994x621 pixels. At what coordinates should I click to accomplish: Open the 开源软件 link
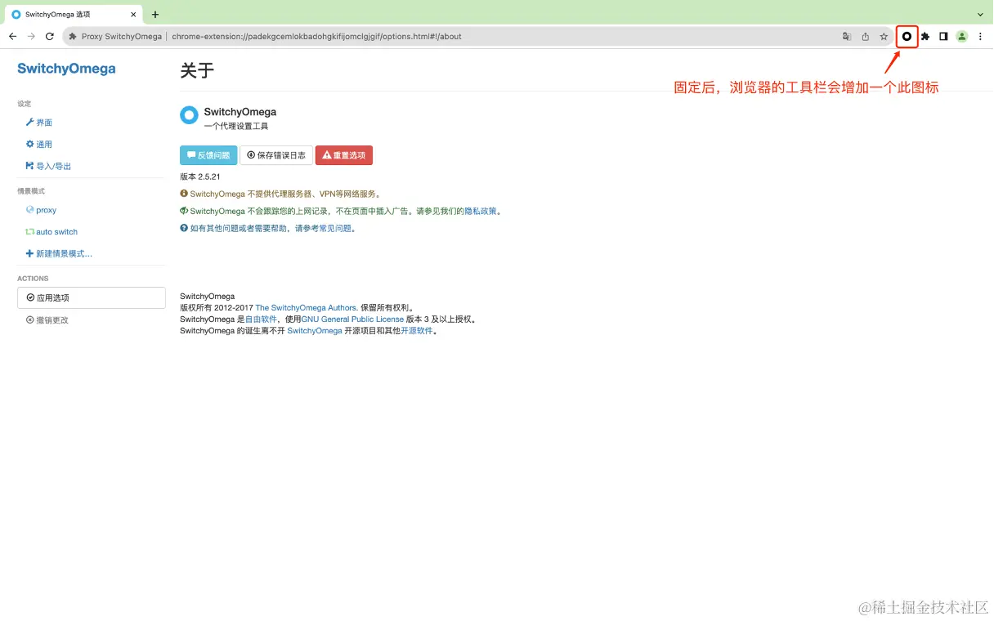pos(417,331)
